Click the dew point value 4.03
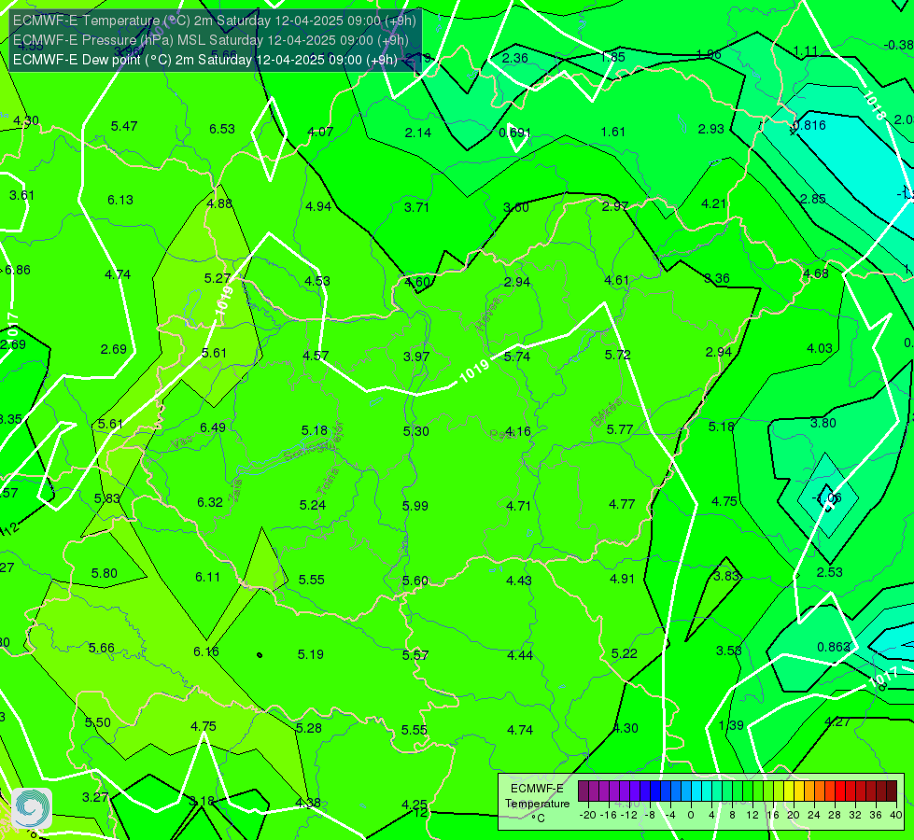Viewport: 914px width, 840px height. [x=820, y=348]
